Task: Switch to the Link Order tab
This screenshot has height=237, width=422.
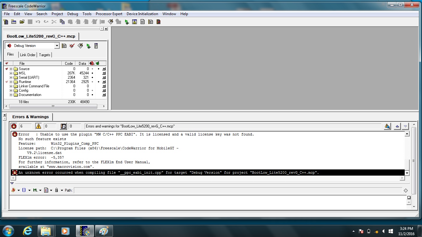Action: pos(28,55)
